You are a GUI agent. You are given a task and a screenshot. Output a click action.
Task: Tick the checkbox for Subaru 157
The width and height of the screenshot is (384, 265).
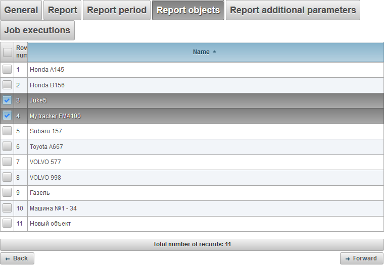(7, 131)
